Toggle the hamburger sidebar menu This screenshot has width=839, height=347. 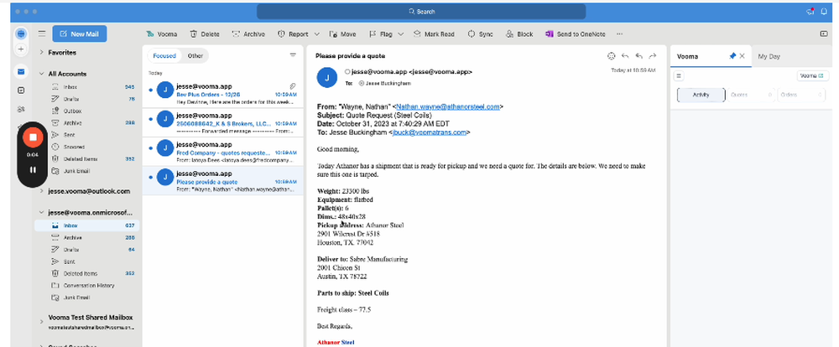(42, 34)
